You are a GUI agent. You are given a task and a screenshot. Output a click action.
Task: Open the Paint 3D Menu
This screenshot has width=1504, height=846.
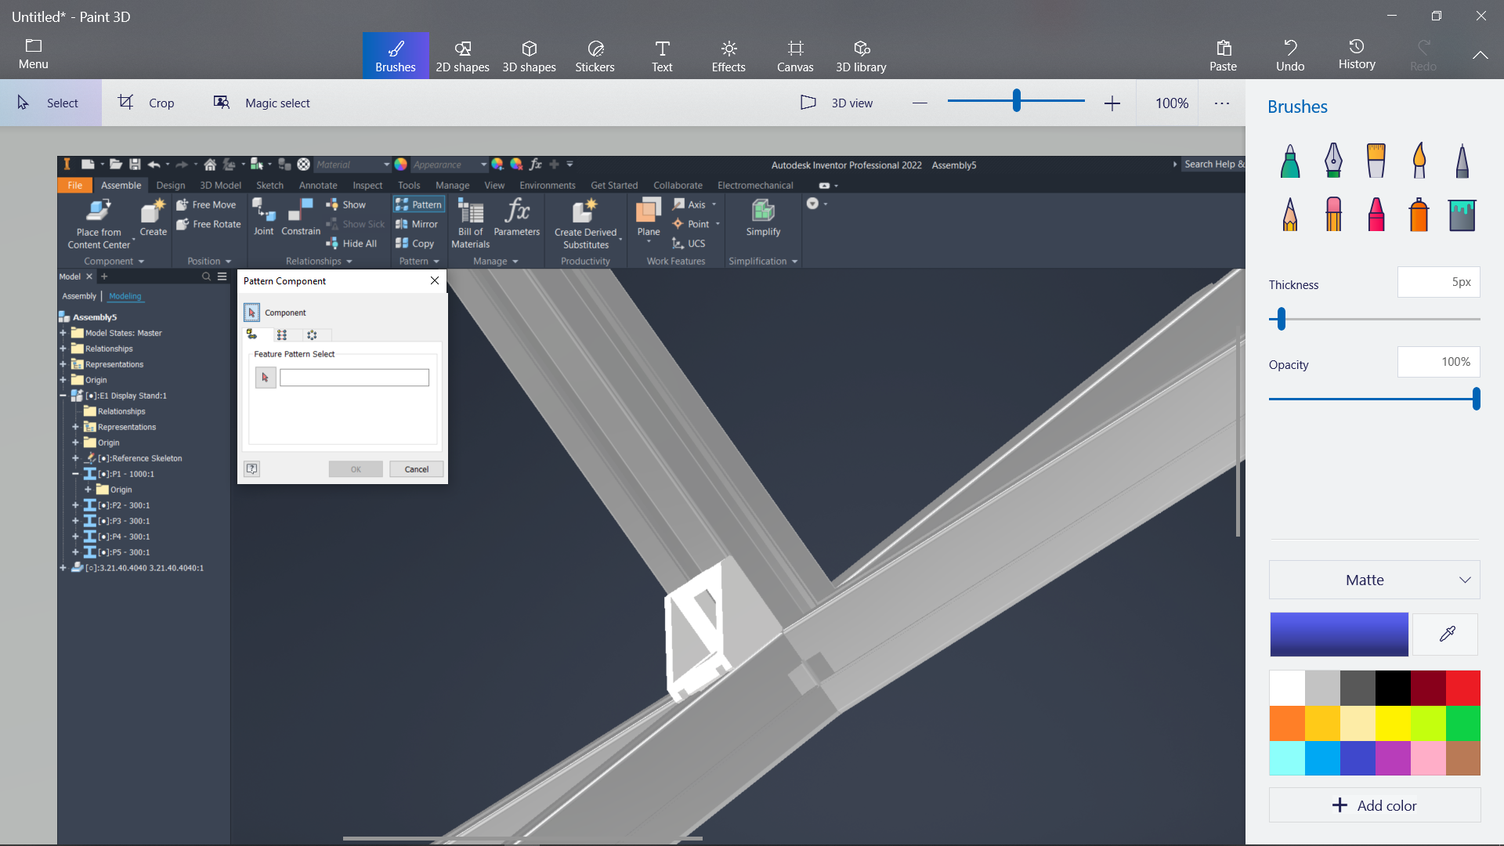[33, 54]
